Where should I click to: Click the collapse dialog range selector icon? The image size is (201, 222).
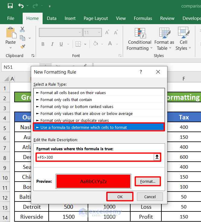pos(157,157)
